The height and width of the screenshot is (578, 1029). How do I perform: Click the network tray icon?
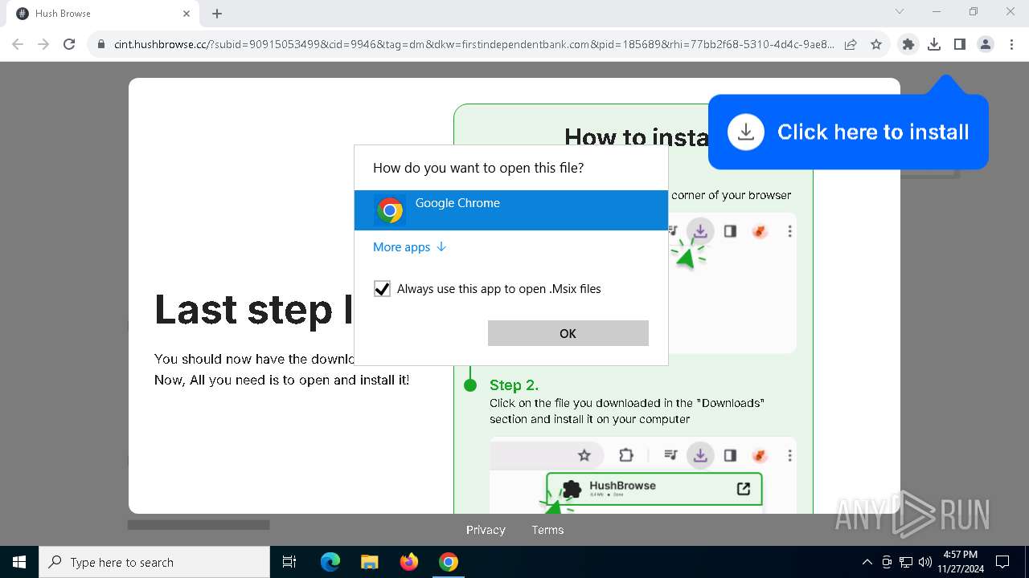pos(906,562)
